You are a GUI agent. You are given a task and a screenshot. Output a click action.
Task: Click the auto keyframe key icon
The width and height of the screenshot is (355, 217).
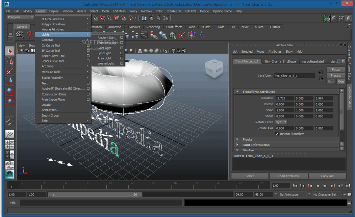click(343, 194)
